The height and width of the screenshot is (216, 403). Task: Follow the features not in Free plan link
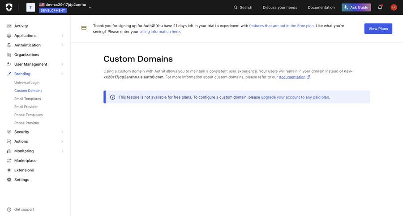(281, 25)
